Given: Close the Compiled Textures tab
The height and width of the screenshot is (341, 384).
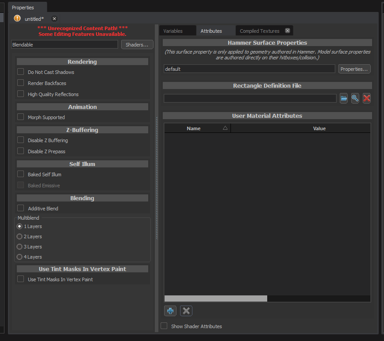Looking at the screenshot, I should coord(287,31).
